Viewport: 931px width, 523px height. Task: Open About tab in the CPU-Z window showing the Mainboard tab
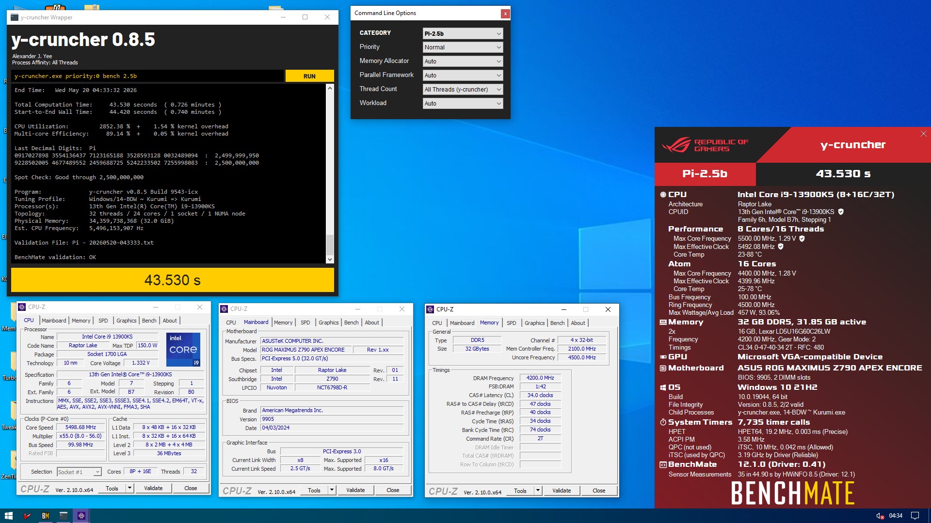pyautogui.click(x=372, y=323)
